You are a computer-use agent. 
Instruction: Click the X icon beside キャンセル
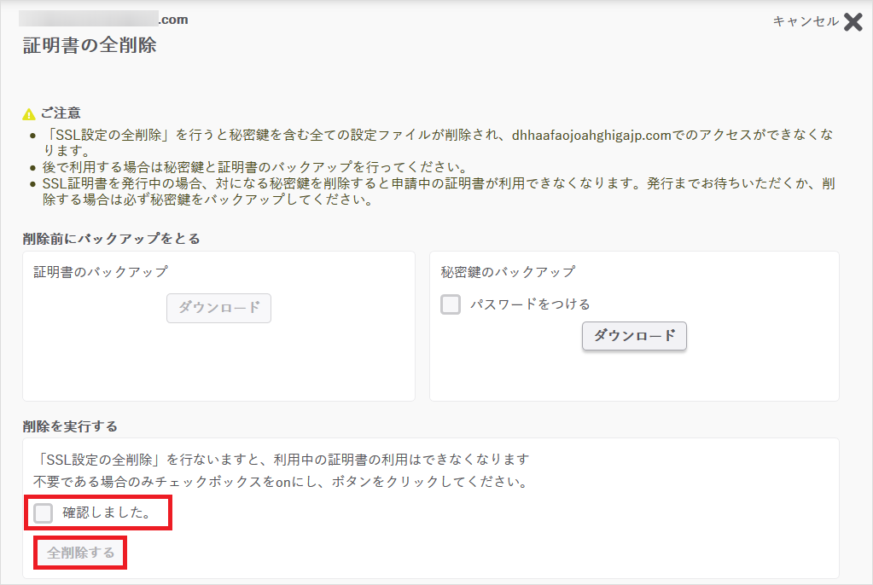[x=853, y=22]
